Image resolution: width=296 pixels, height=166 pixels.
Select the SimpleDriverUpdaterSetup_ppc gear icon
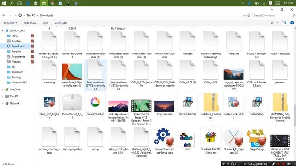tap(164, 137)
